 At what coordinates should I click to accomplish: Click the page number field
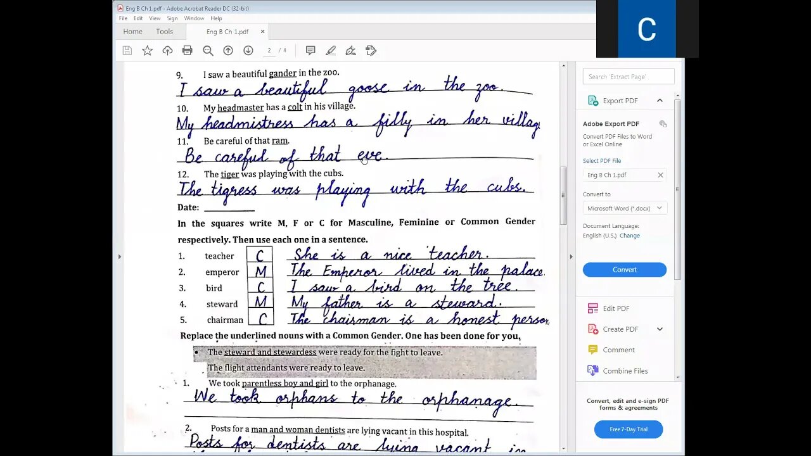(x=269, y=51)
